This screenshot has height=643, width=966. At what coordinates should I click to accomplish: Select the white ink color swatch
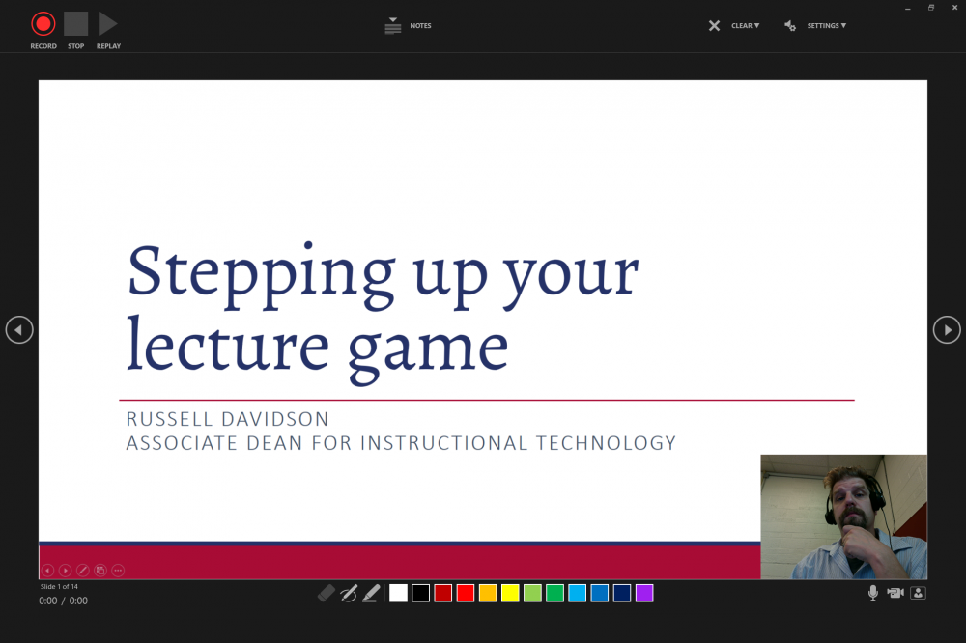pyautogui.click(x=398, y=593)
